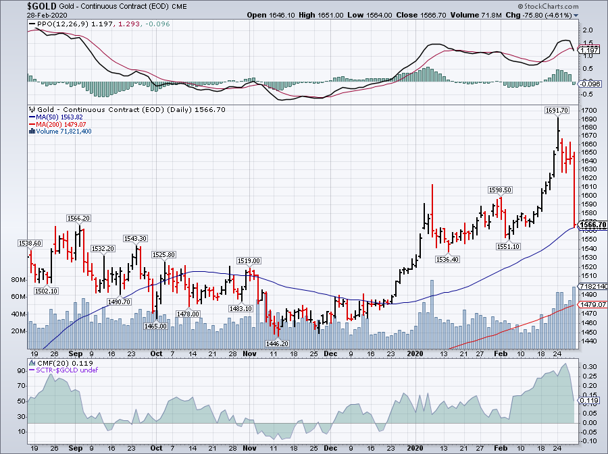Click the red 1479.07 axis tag
Image resolution: width=608 pixels, height=454 pixels.
point(593,305)
